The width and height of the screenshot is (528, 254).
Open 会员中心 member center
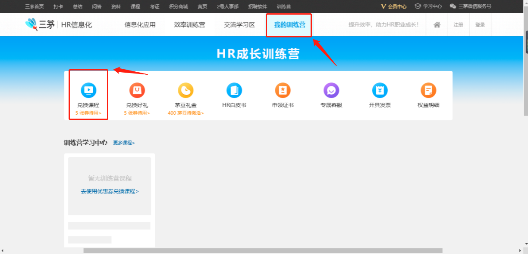[x=394, y=6]
